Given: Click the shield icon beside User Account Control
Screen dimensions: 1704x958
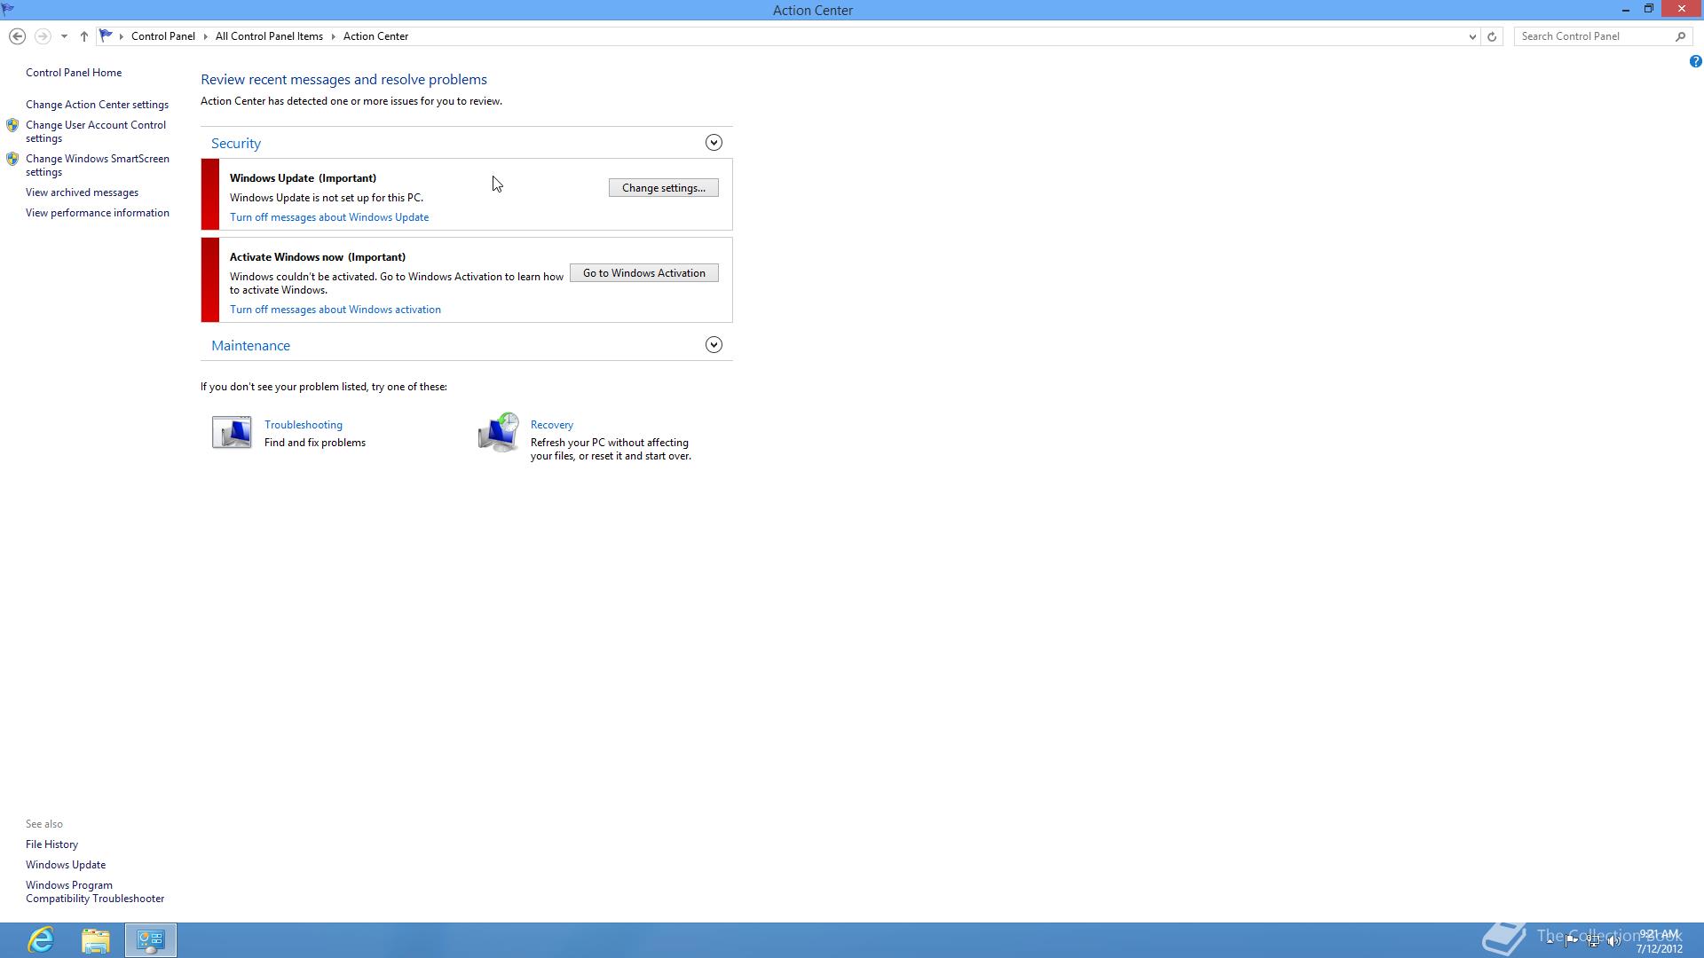Looking at the screenshot, I should 12,125.
